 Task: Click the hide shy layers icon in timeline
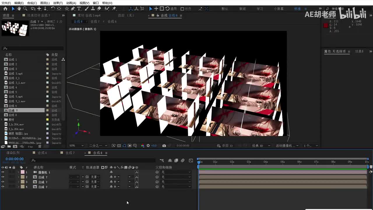(170, 160)
